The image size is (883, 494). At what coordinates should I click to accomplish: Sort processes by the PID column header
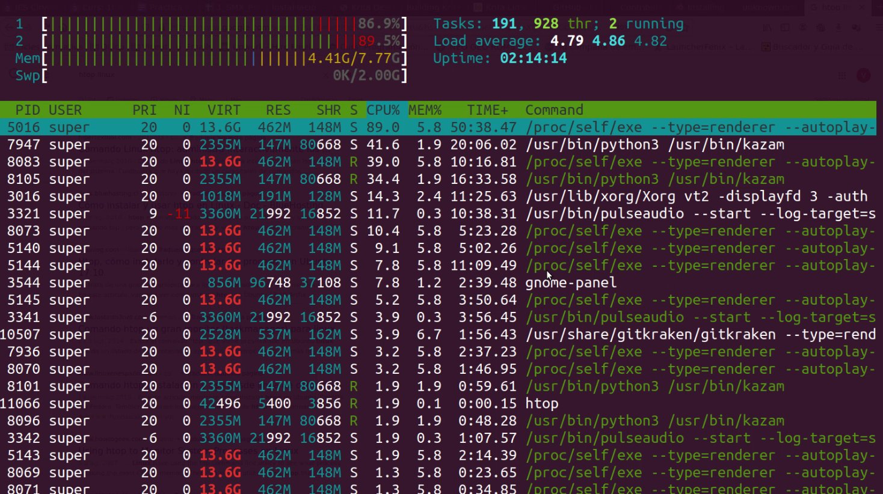tap(28, 110)
